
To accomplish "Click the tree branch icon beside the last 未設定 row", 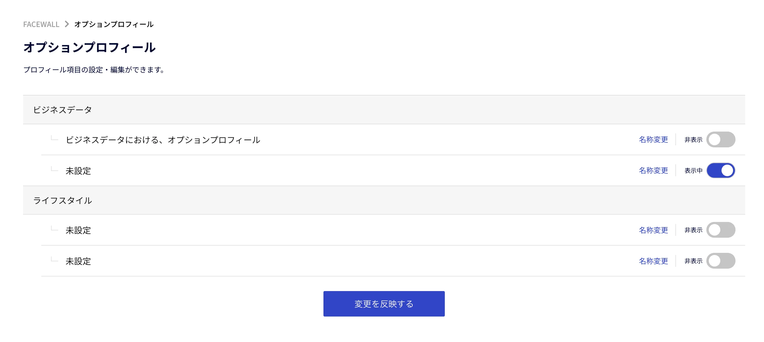I will click(x=54, y=259).
